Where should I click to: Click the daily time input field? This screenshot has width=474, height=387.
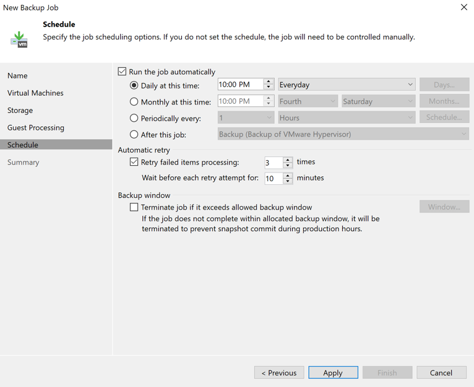point(240,85)
